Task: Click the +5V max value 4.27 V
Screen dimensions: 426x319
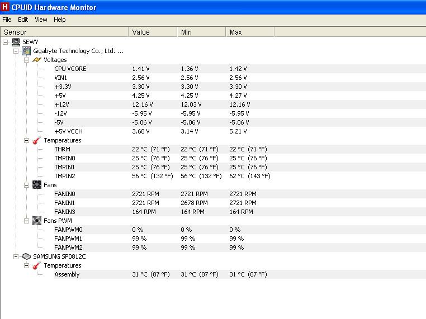Action: 238,96
